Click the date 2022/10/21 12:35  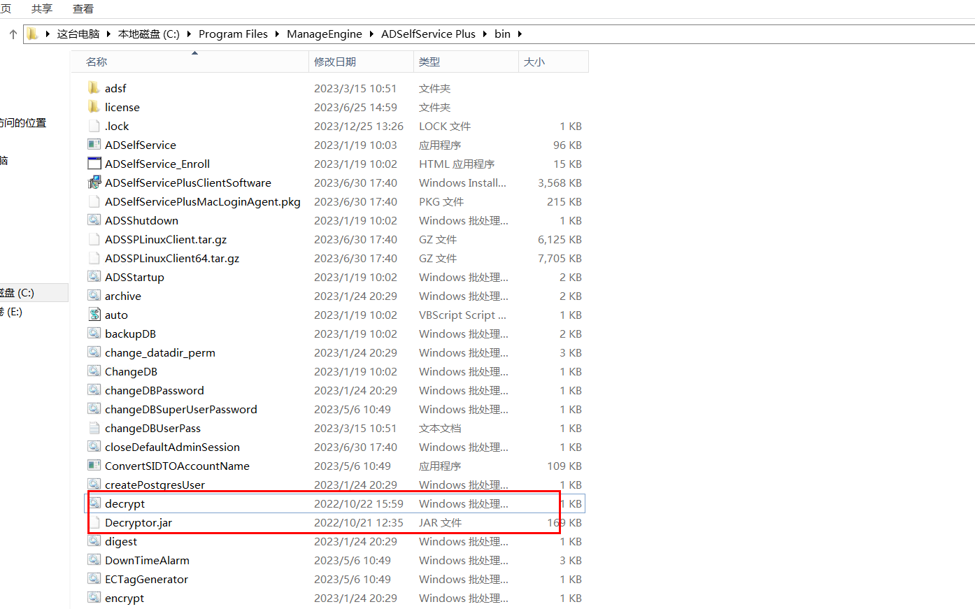[359, 522]
